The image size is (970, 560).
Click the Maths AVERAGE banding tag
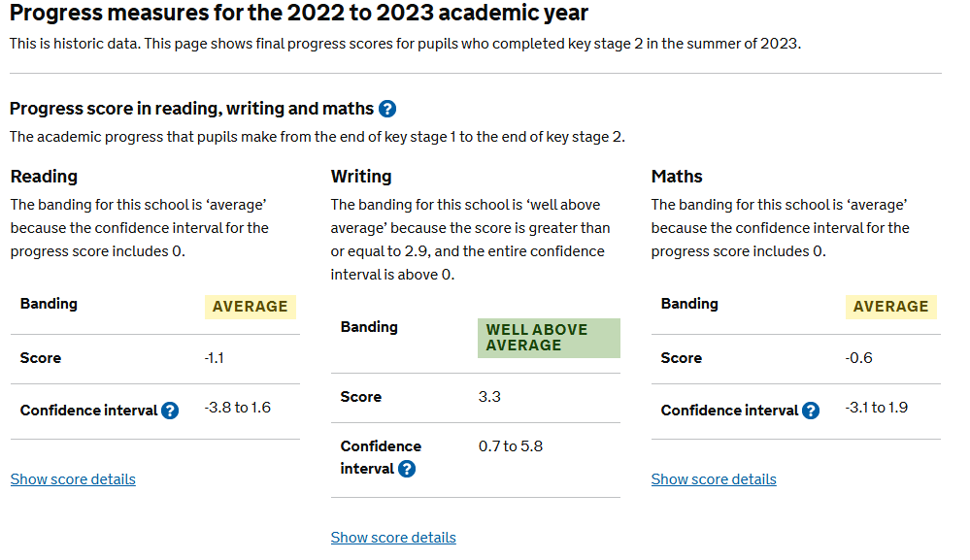(891, 307)
